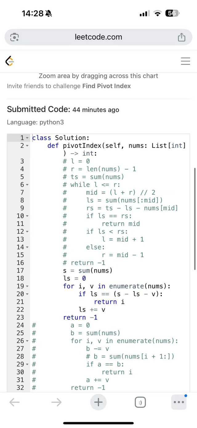Click 'for i, v in enumerate(nums):' on line 19
Screen dimensions: 197x428
click(117, 286)
